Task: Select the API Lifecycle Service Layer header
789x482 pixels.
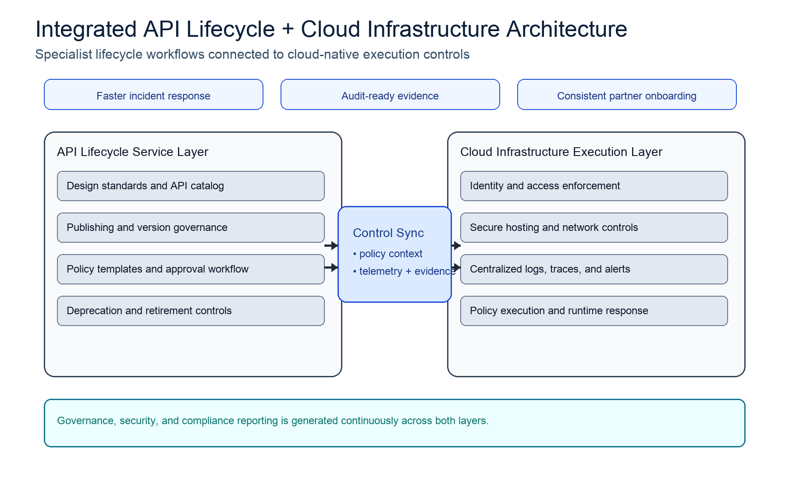Action: click(x=133, y=152)
